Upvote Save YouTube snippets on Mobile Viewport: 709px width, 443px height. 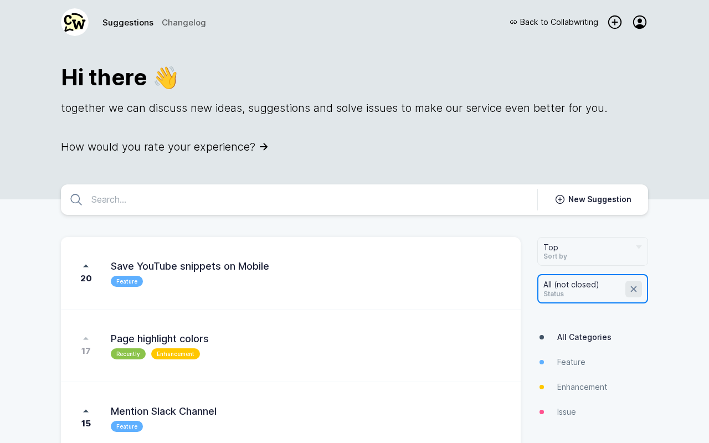86,266
